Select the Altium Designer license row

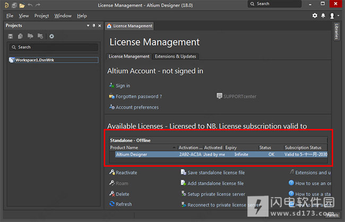tap(221, 155)
